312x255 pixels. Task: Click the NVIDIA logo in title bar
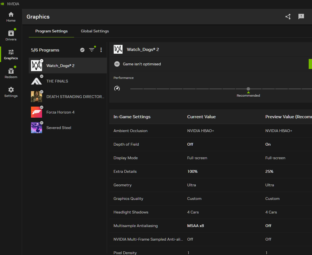(x=2, y=4)
